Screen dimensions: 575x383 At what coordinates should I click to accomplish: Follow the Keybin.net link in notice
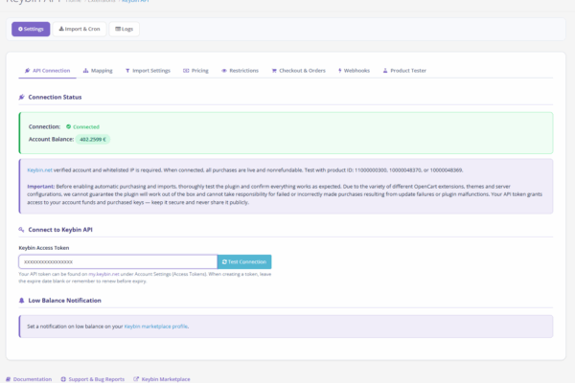[39, 169]
